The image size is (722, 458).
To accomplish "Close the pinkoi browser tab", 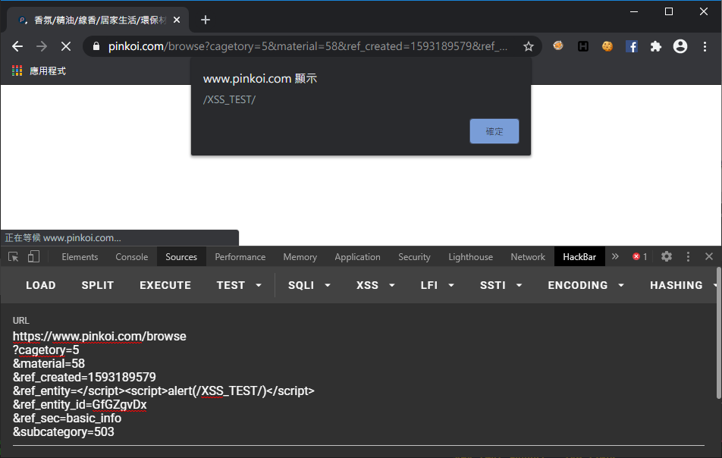I will (x=177, y=20).
